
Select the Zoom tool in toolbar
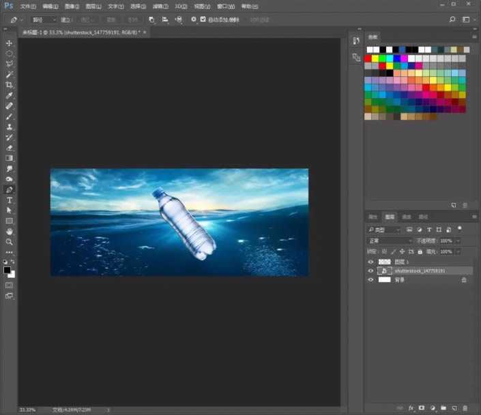coord(10,242)
